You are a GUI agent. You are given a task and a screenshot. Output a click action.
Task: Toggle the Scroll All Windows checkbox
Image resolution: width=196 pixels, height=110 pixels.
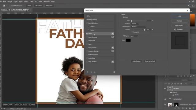pyautogui.click(x=10, y=6)
